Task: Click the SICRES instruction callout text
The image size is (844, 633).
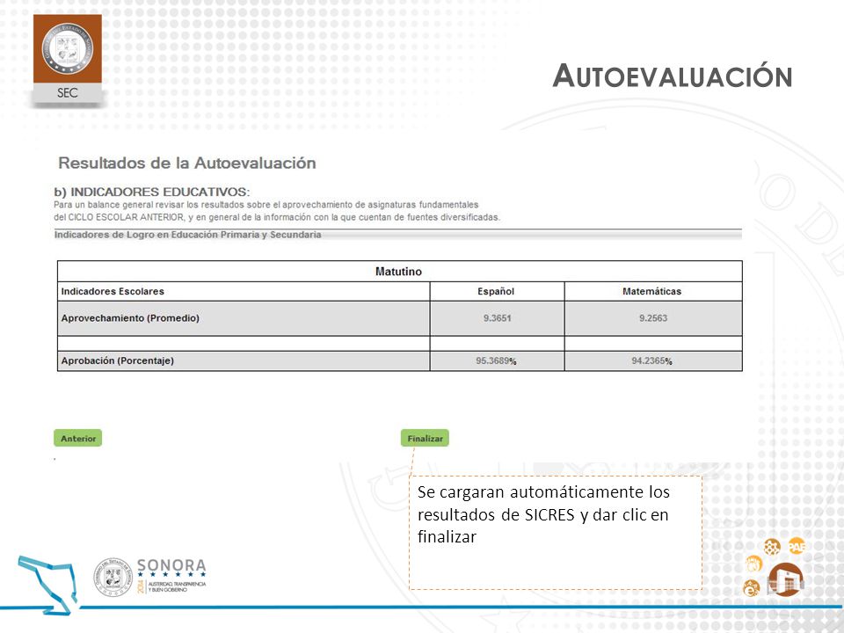Action: coord(543,514)
